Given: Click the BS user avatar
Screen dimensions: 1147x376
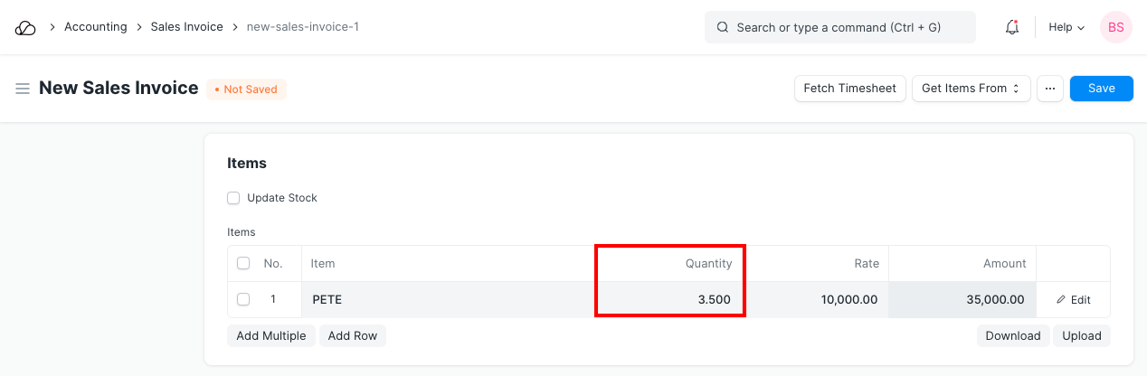Looking at the screenshot, I should point(1115,27).
